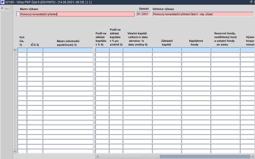
Task: Click the dotted grip on the vertical scrollbar
Action: pos(15,97)
